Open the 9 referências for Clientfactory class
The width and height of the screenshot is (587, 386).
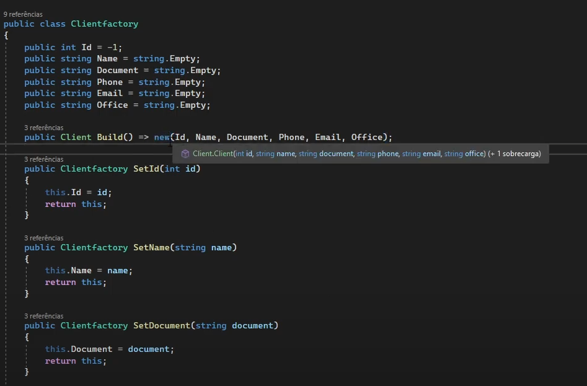click(x=23, y=14)
